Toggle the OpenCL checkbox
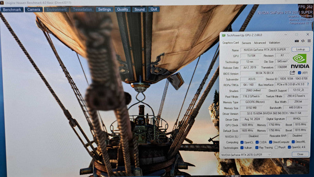This screenshot has width=314, height=177. point(242,142)
